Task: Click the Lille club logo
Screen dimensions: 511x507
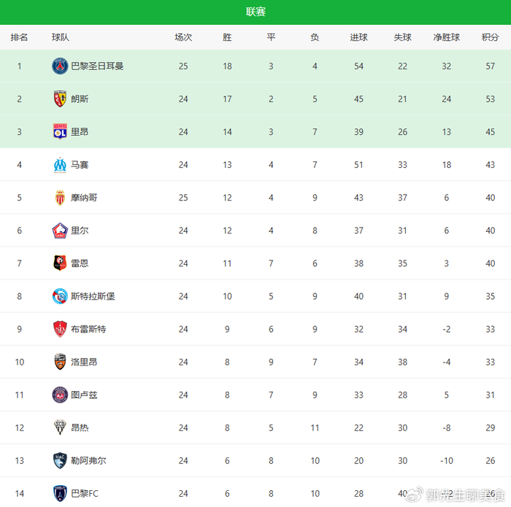Action: tap(60, 231)
